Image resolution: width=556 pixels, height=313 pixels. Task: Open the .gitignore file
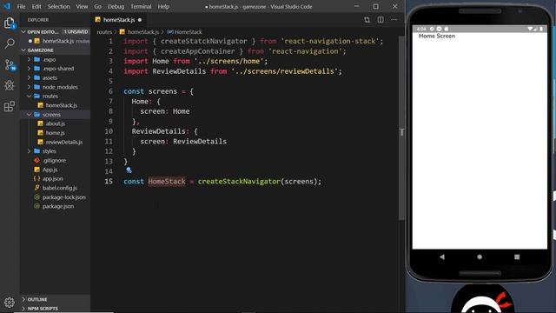[54, 160]
